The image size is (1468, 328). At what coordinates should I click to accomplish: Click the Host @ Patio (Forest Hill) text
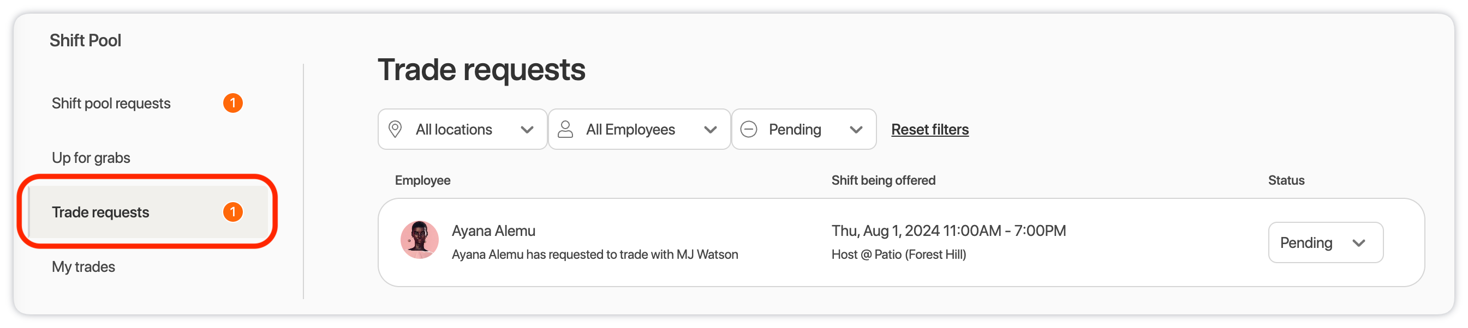click(x=899, y=254)
